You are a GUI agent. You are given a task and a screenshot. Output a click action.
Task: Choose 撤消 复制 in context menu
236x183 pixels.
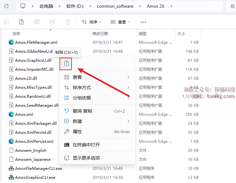point(97,111)
